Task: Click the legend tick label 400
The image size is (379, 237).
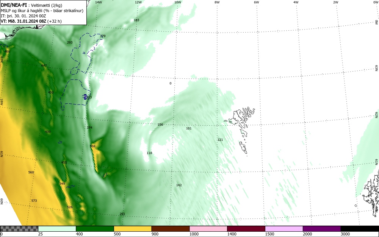Action: click(x=79, y=234)
